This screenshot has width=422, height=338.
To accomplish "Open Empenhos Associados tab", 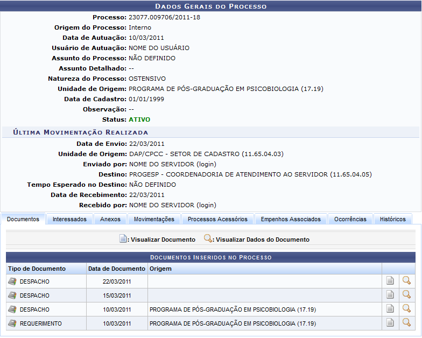I will click(x=291, y=219).
